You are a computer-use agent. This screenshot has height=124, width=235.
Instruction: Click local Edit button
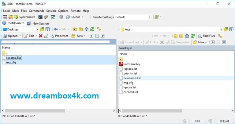(29, 36)
